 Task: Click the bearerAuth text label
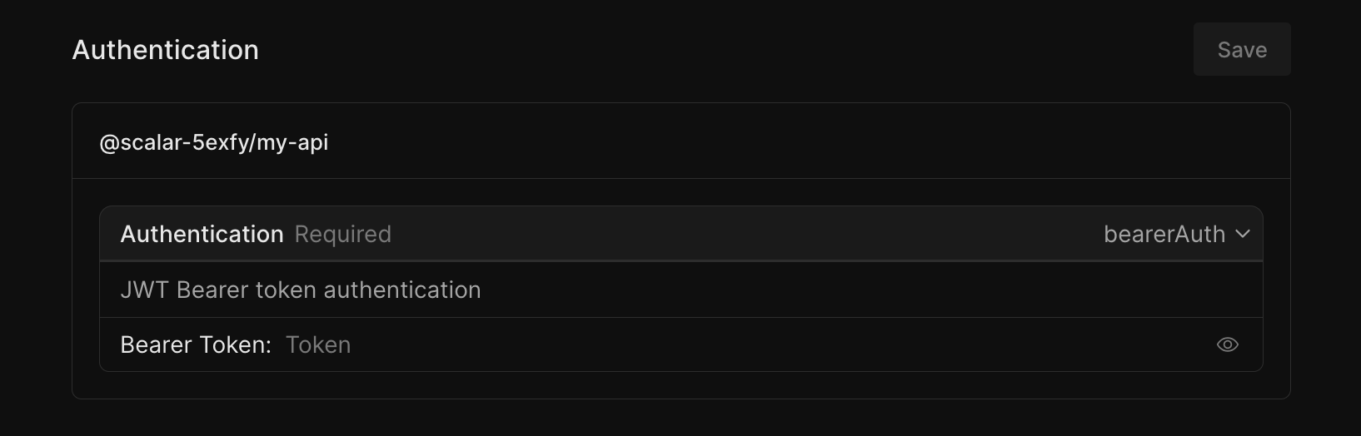(x=1164, y=235)
